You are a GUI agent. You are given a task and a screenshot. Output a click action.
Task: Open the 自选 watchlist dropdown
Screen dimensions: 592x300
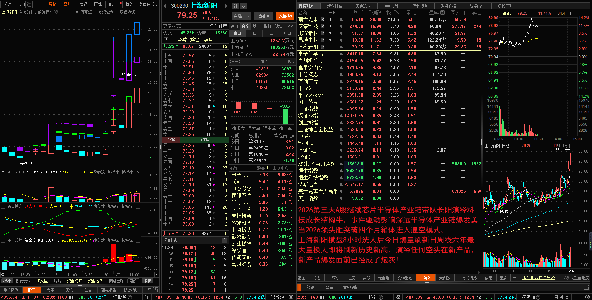[x=242, y=16]
